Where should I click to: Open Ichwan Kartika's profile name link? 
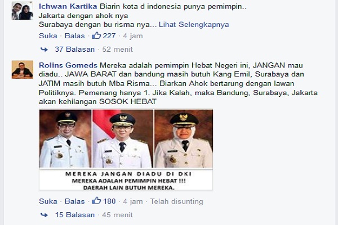pyautogui.click(x=68, y=6)
